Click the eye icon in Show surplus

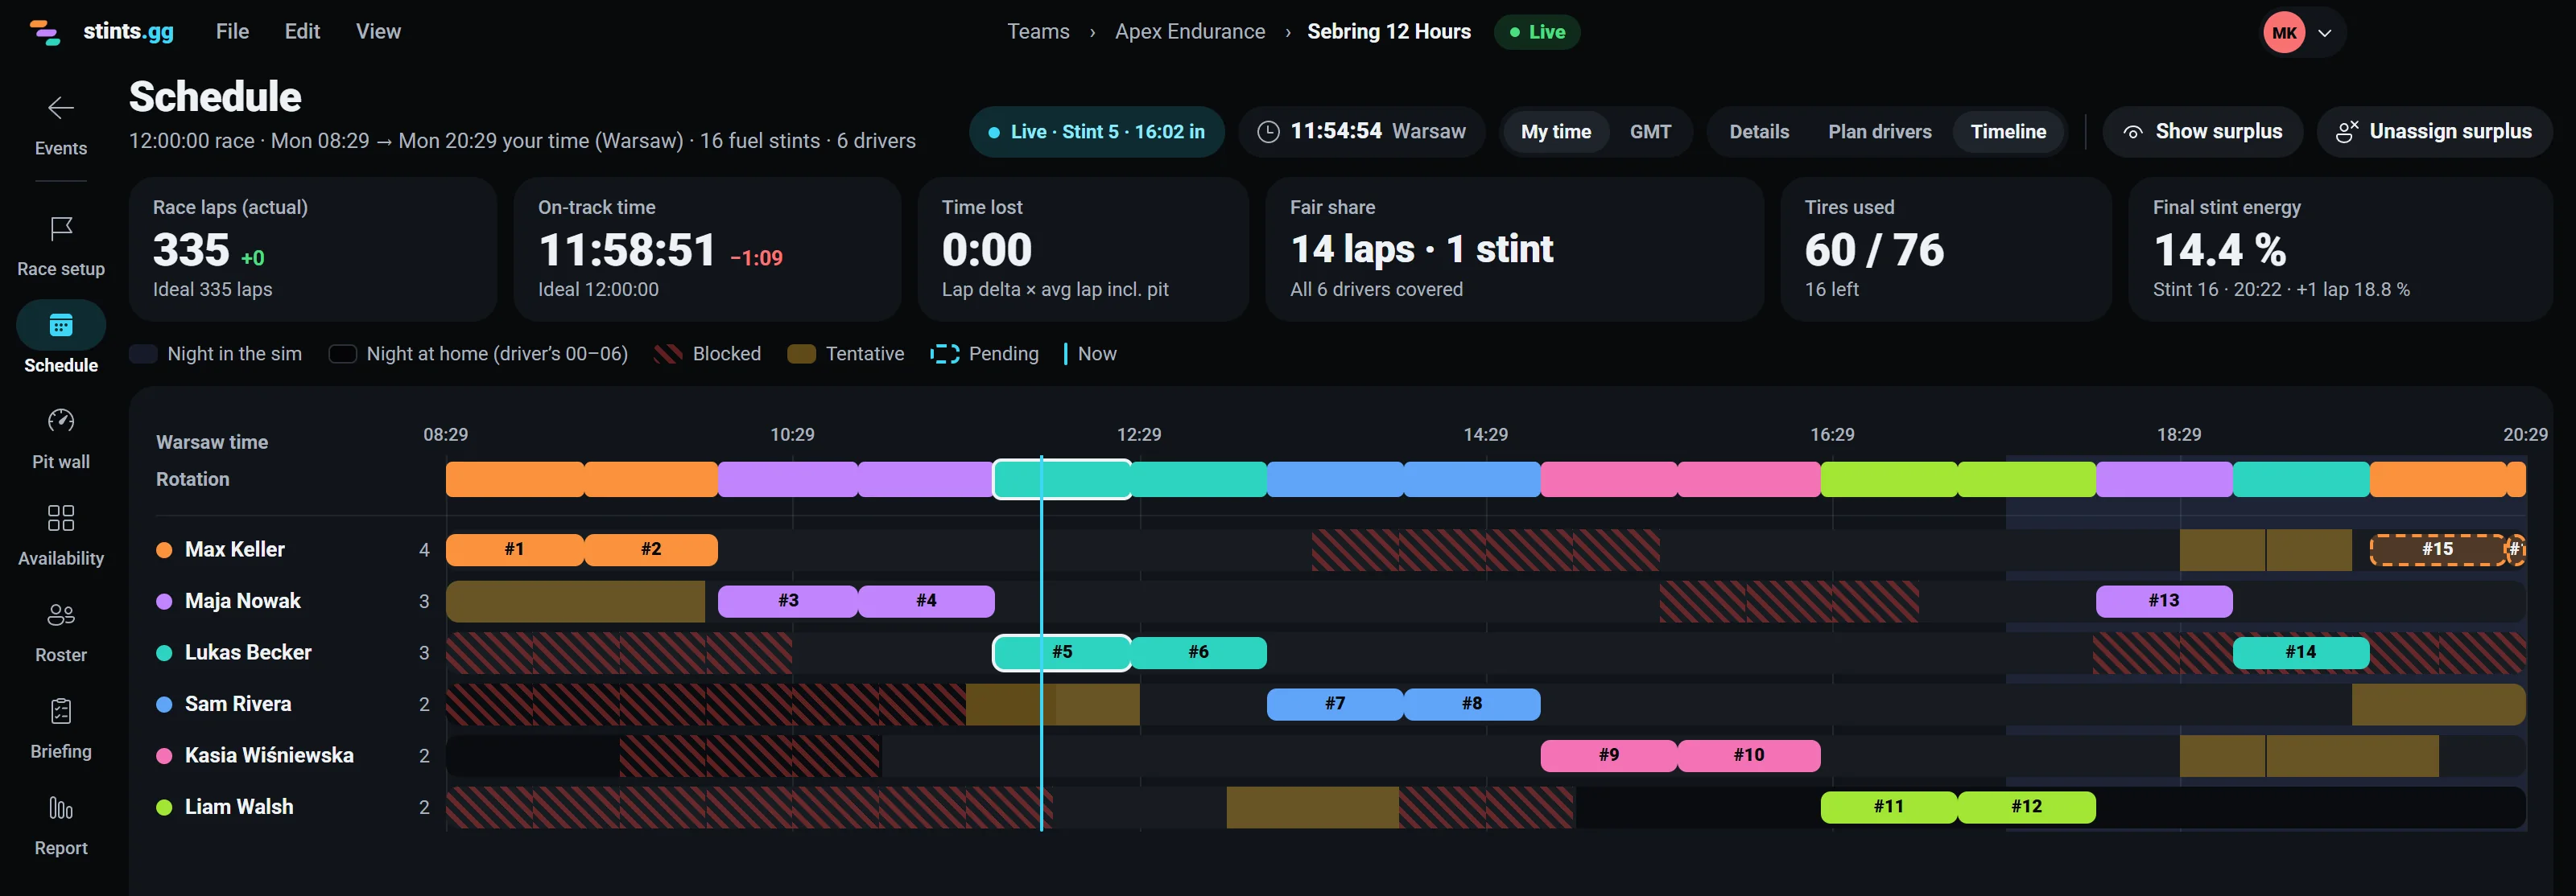2133,132
